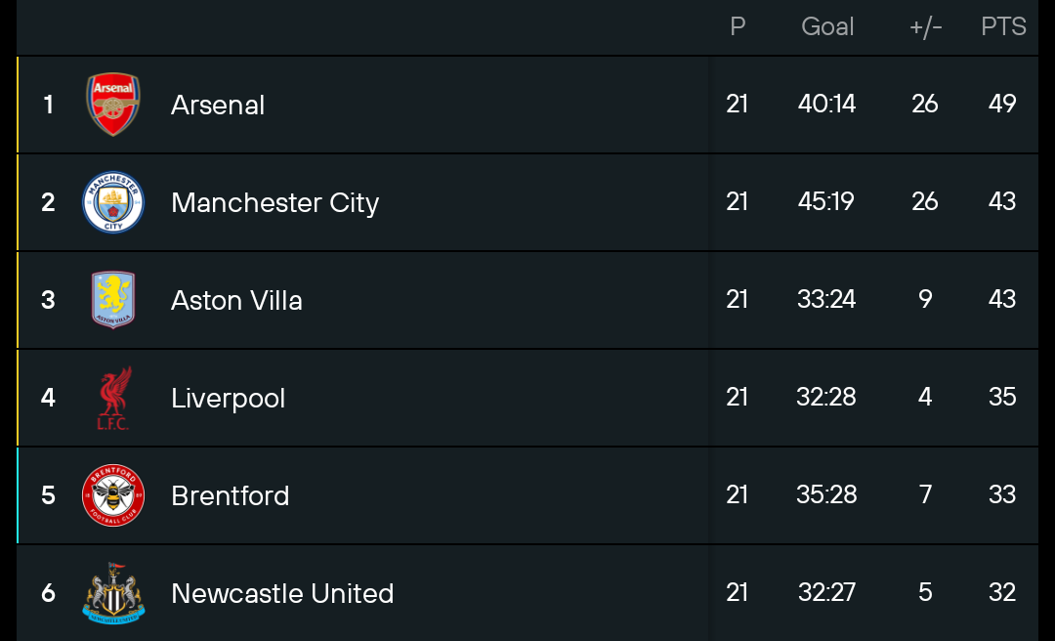The image size is (1055, 641).
Task: Select the Liverpool L.F.C. crest
Action: (x=113, y=398)
